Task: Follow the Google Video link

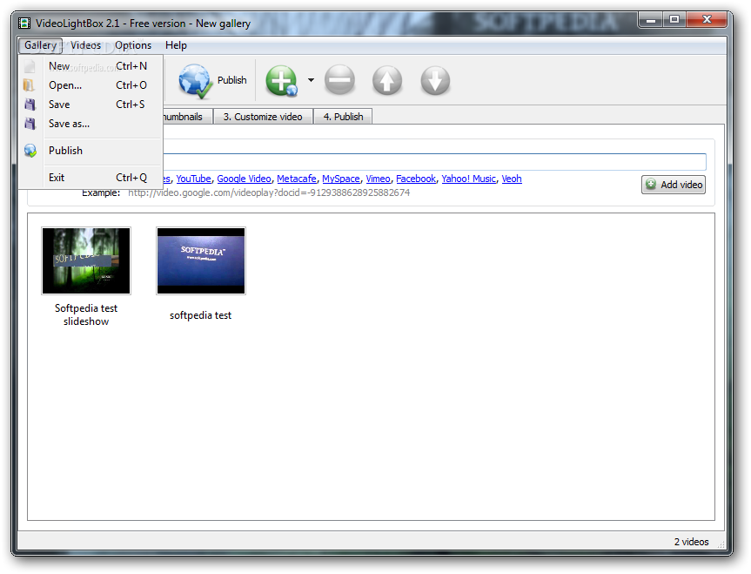Action: coord(244,179)
